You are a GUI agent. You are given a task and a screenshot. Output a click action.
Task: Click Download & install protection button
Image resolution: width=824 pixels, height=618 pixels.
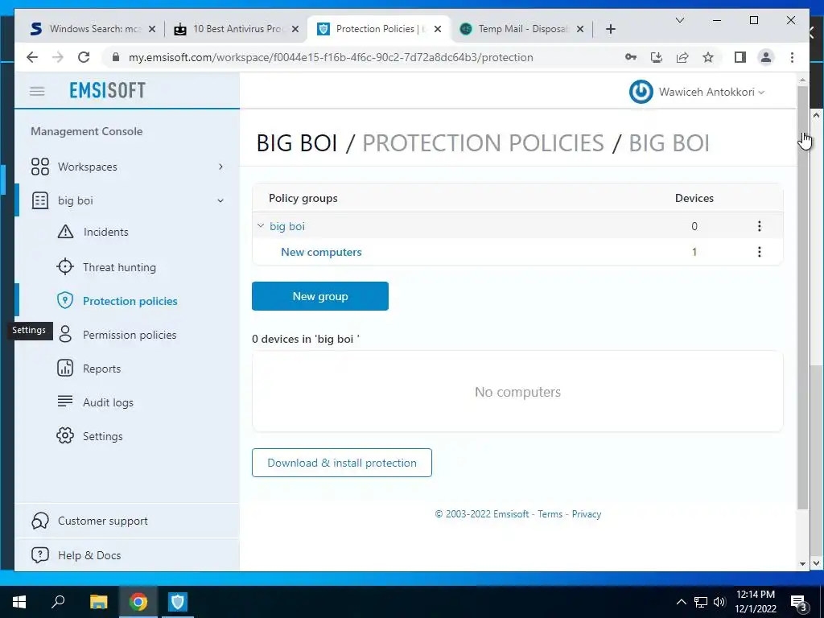(x=341, y=463)
